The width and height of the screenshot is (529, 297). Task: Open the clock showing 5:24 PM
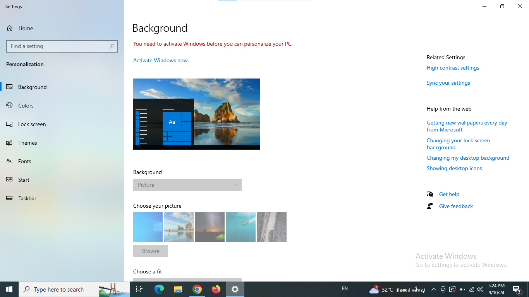point(496,289)
